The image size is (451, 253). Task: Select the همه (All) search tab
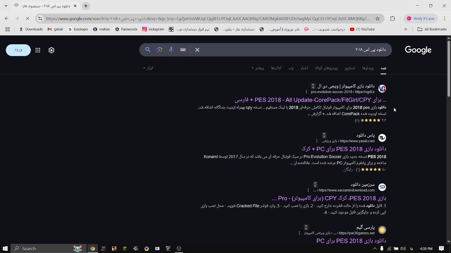pyautogui.click(x=383, y=68)
